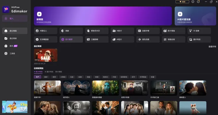Click the 查看所有 view all link
The image size is (218, 115).
212,47
